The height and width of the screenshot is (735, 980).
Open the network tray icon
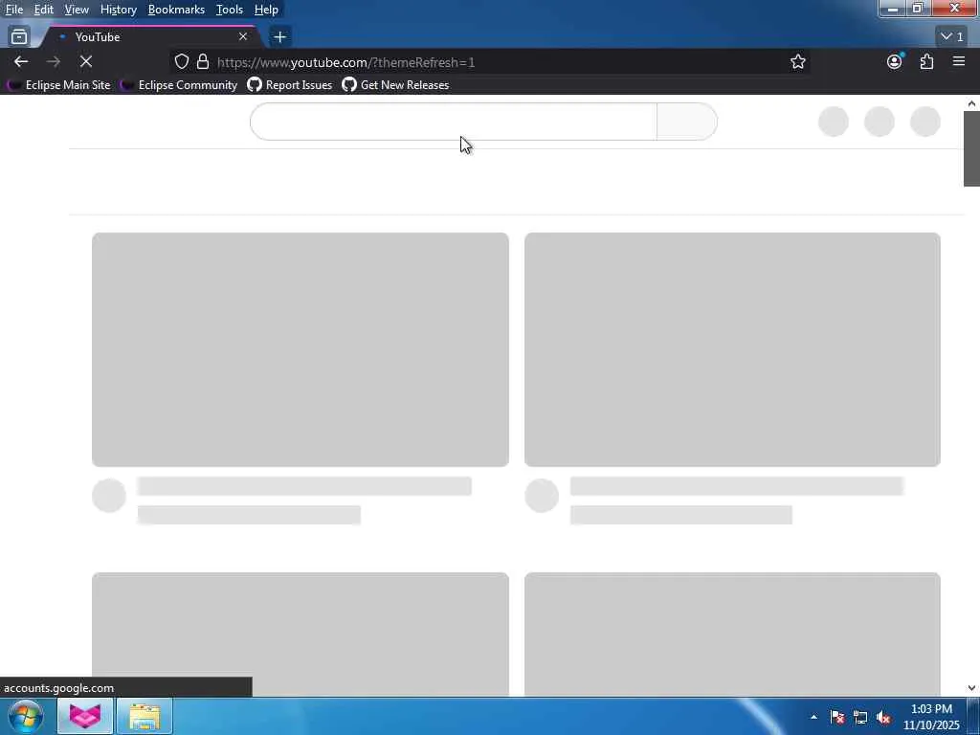(x=860, y=717)
